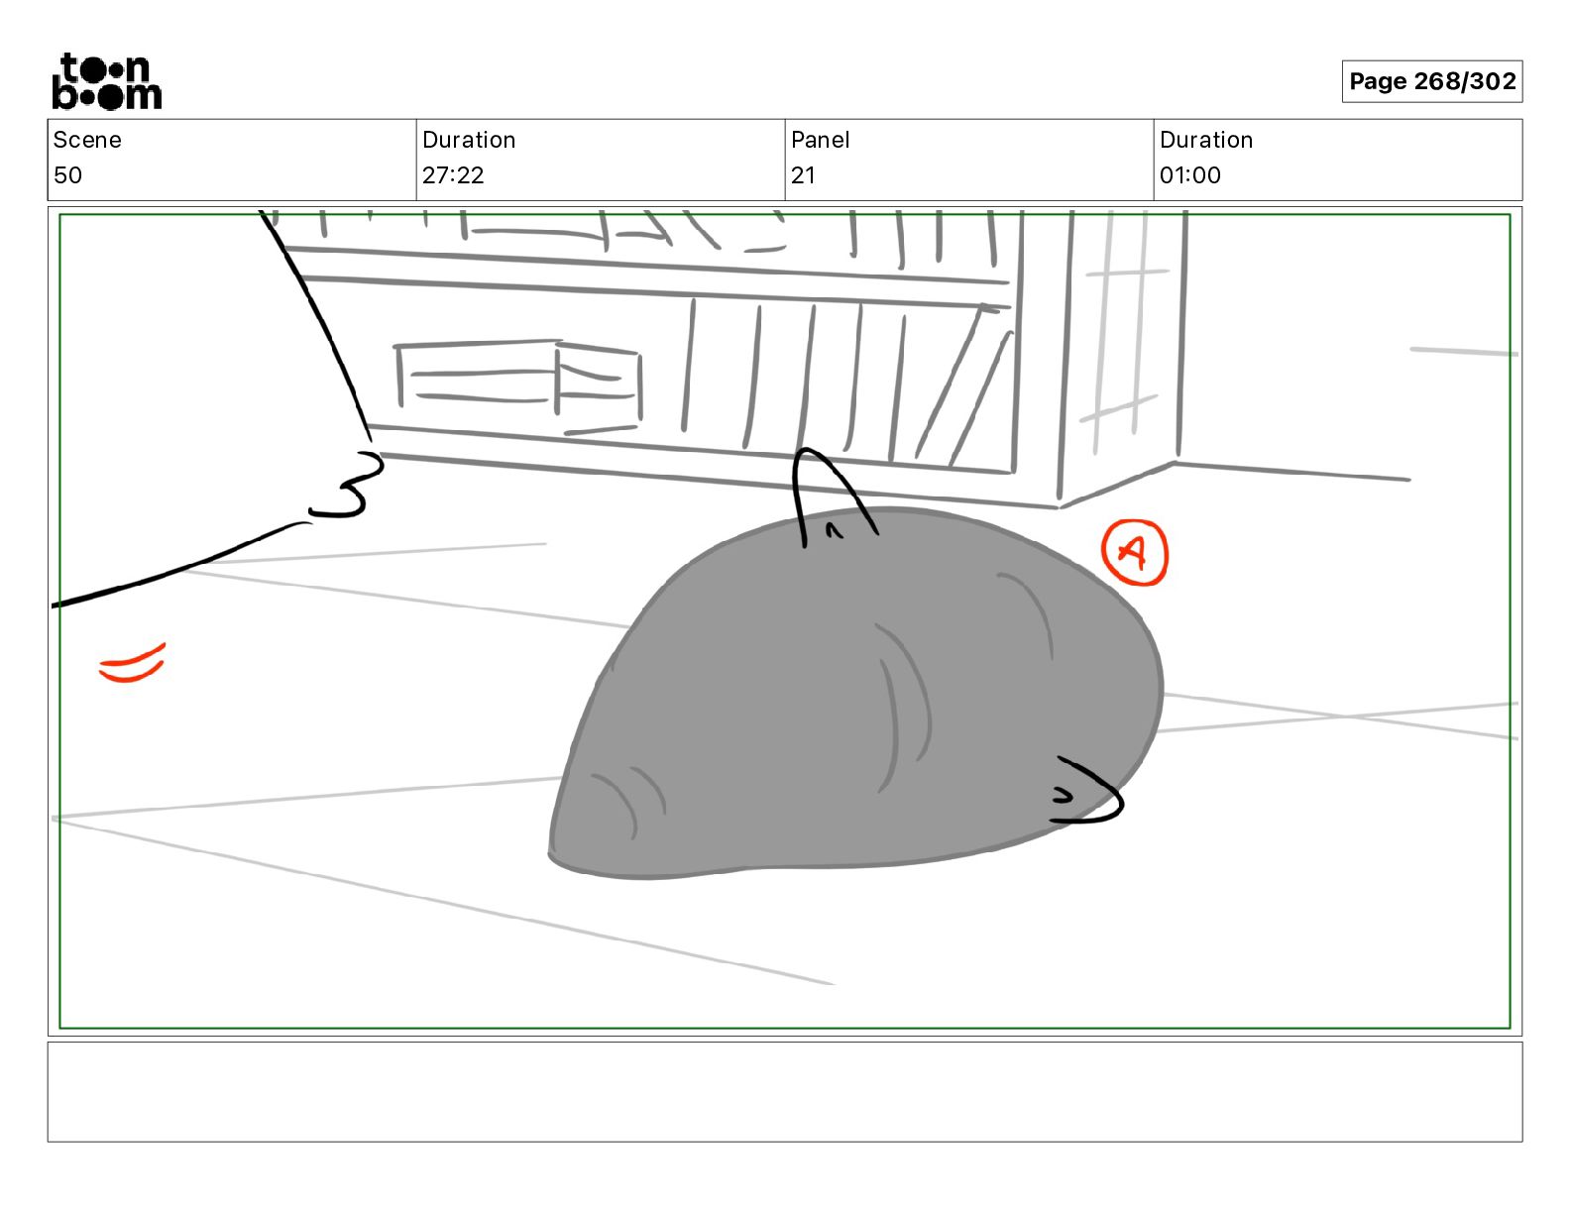Click the Toon Boom logo
Screen dimensions: 1570x1213
point(106,81)
